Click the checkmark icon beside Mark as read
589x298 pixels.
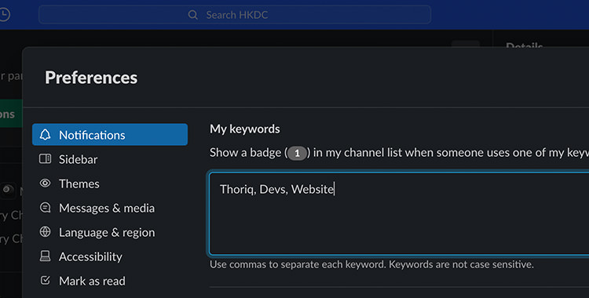(x=45, y=281)
